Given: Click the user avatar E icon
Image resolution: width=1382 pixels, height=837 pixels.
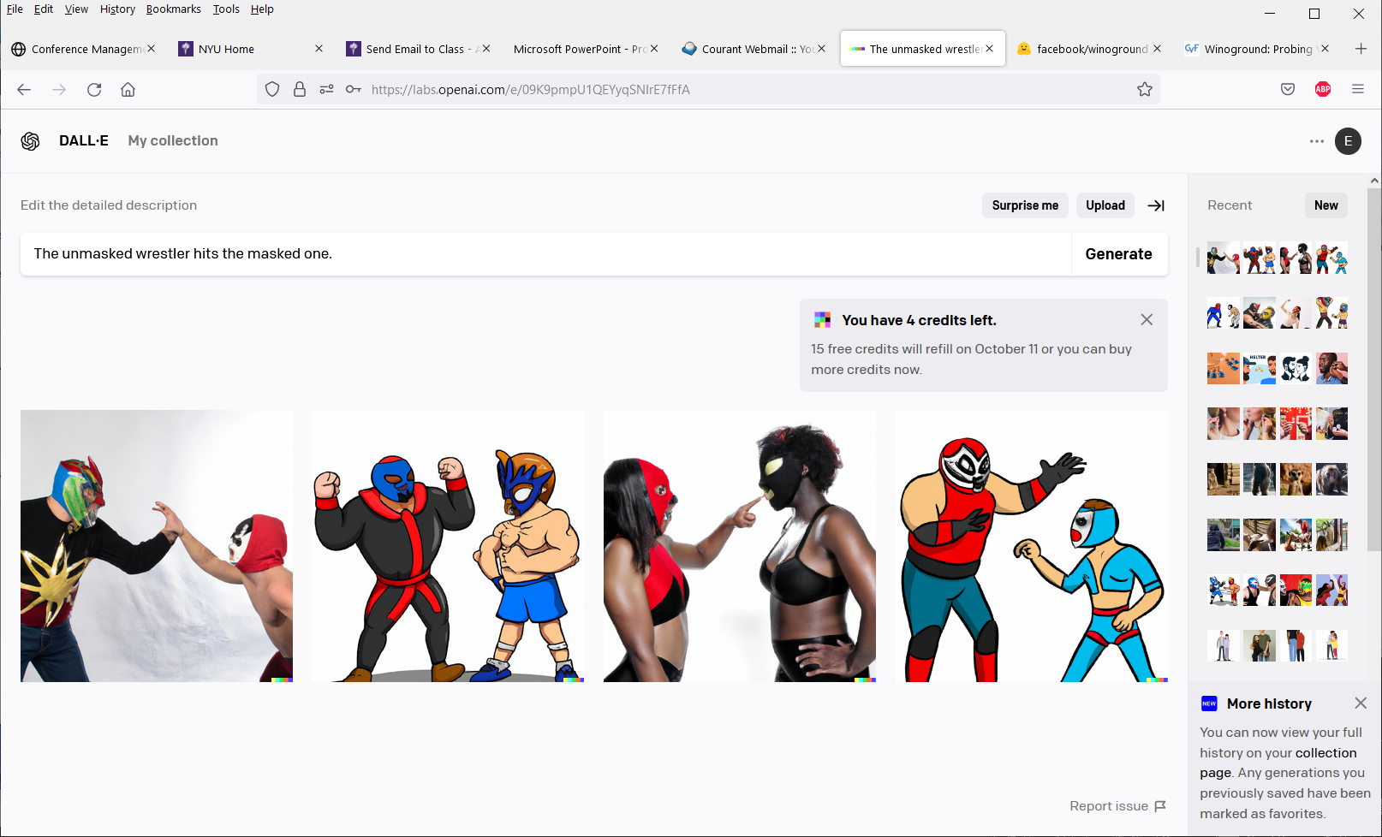Looking at the screenshot, I should (x=1348, y=141).
